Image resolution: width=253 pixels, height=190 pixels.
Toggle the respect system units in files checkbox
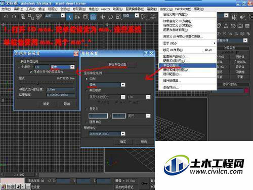tap(31, 72)
